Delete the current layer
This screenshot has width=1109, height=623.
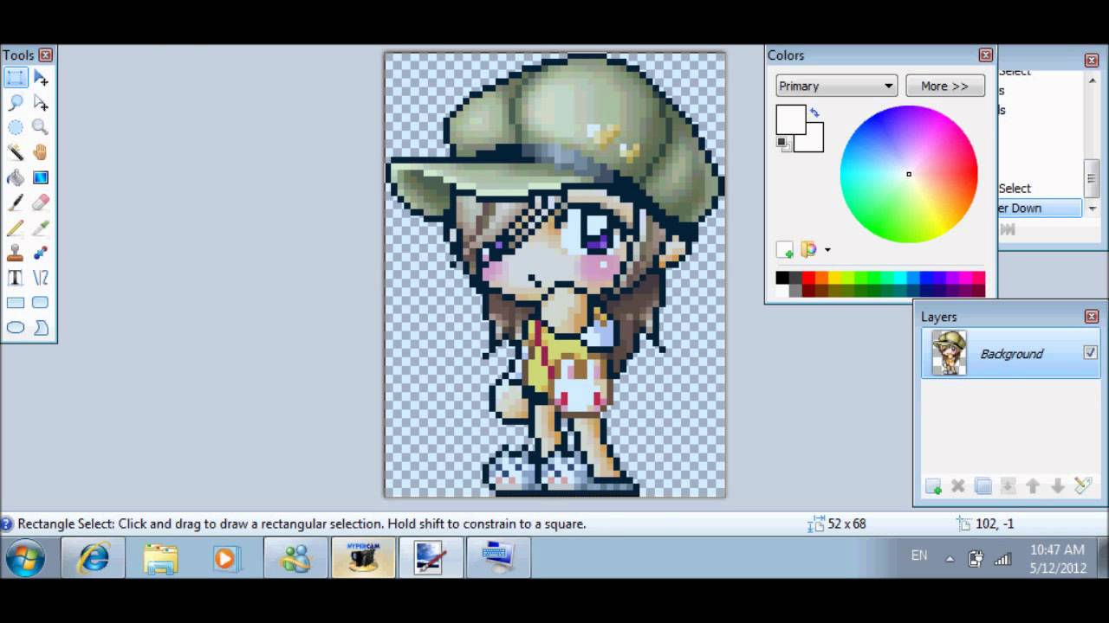pyautogui.click(x=958, y=486)
